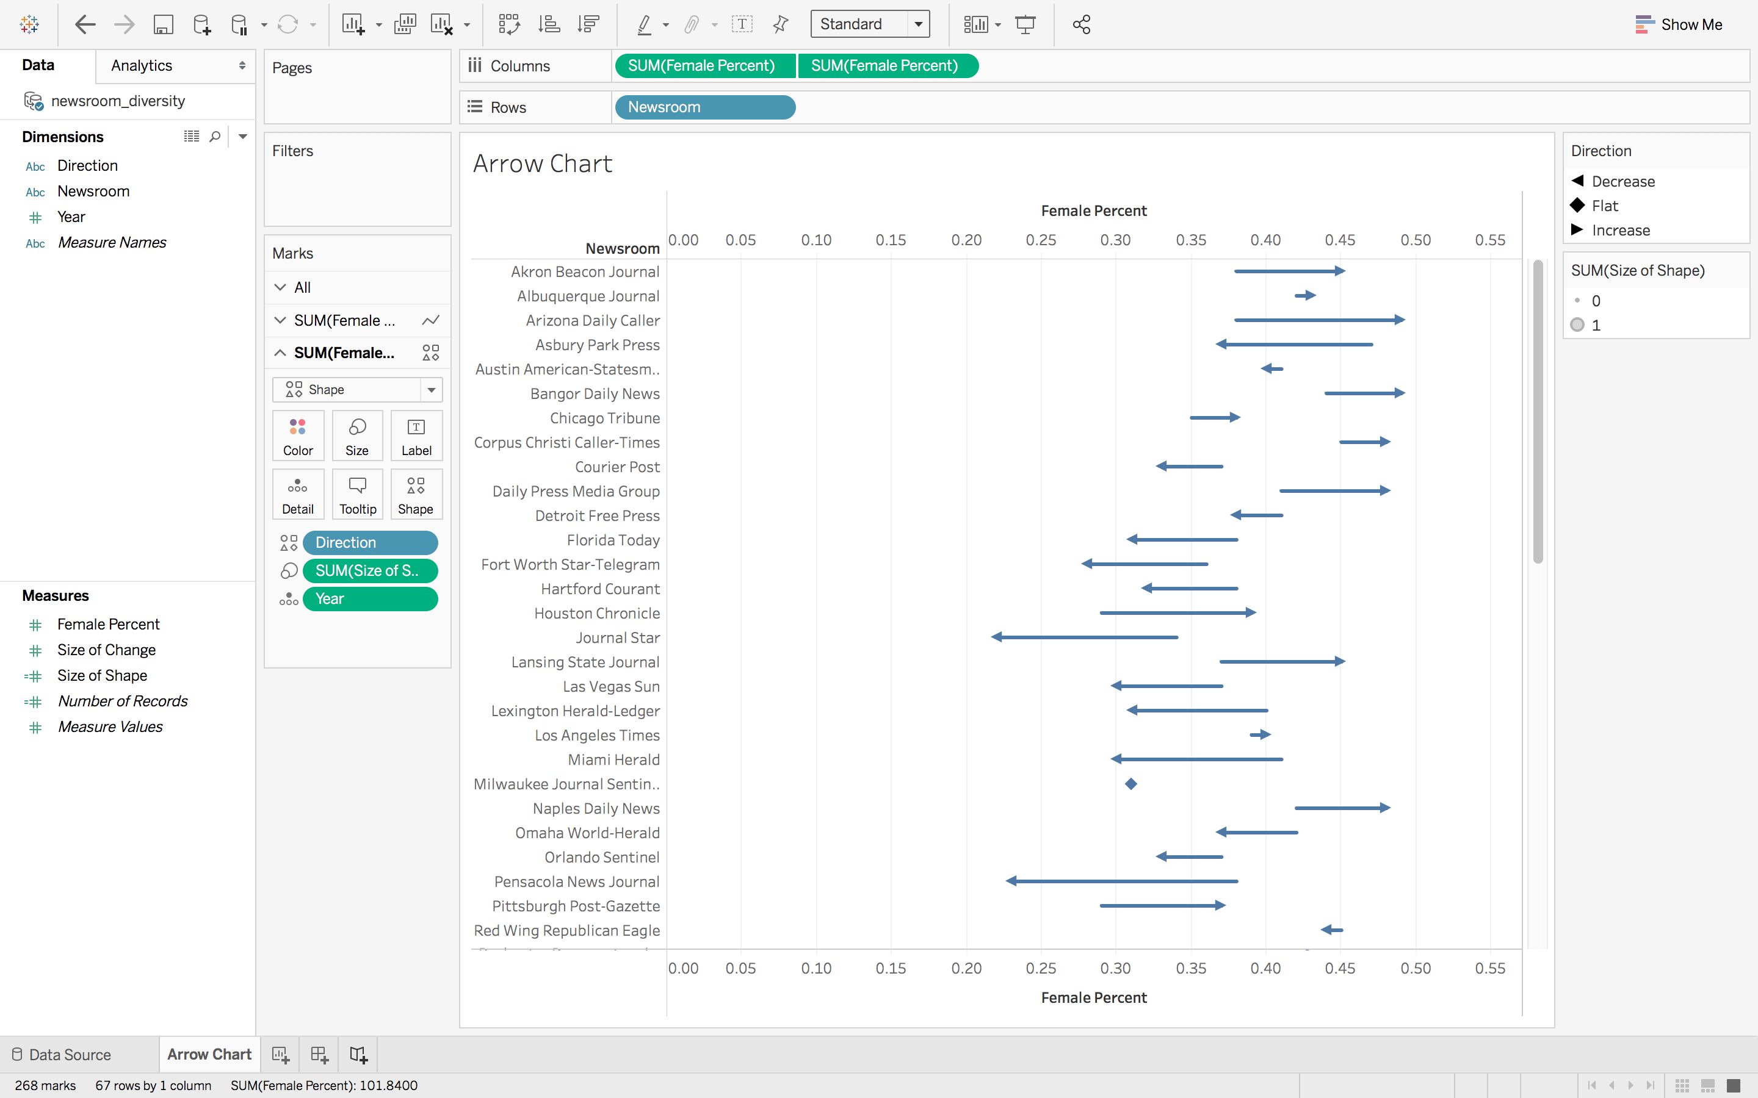Viewport: 1758px width, 1098px height.
Task: Open the Show Me panel
Action: point(1678,24)
